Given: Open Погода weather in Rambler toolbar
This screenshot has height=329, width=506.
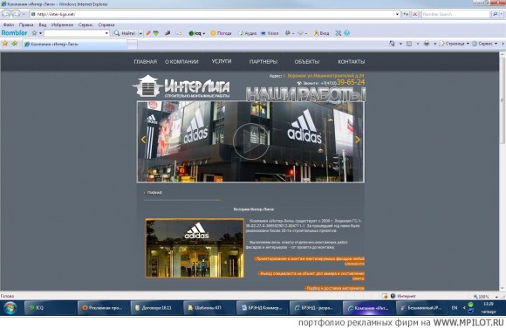Looking at the screenshot, I should point(221,33).
